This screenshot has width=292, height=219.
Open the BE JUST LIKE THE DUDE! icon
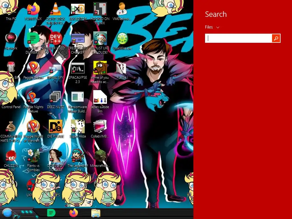(x=100, y=43)
